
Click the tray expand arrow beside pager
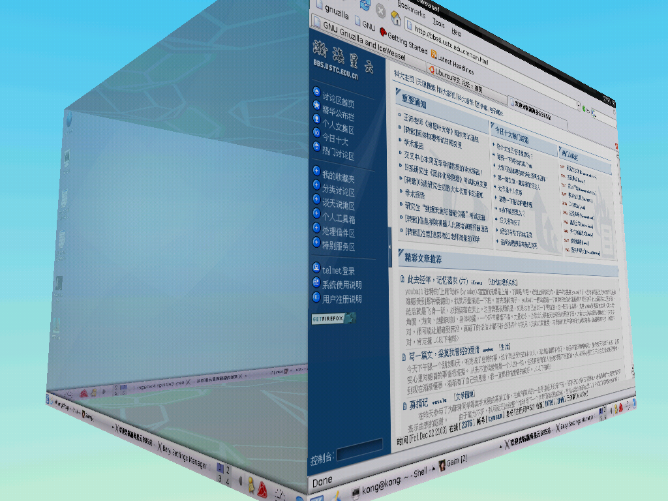coord(240,481)
